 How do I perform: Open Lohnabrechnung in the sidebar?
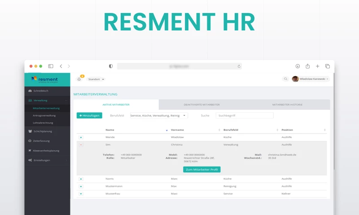click(x=48, y=123)
